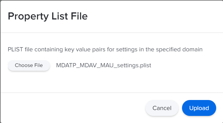Cancel the Property List File dialog
Viewport: 223px width, 123px height.
click(162, 108)
